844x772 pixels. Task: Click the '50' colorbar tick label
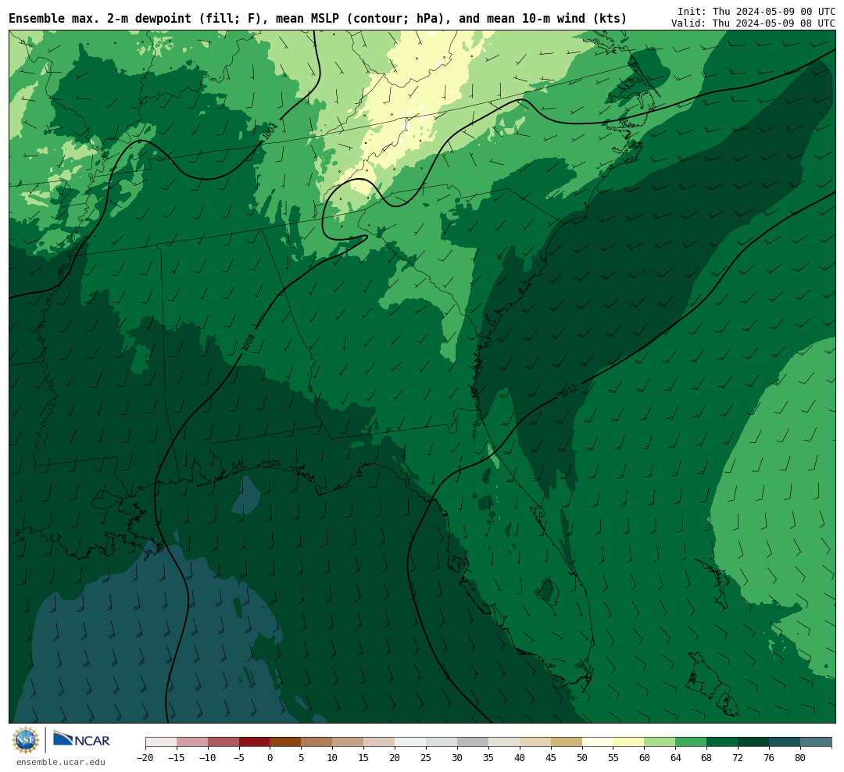(x=582, y=757)
